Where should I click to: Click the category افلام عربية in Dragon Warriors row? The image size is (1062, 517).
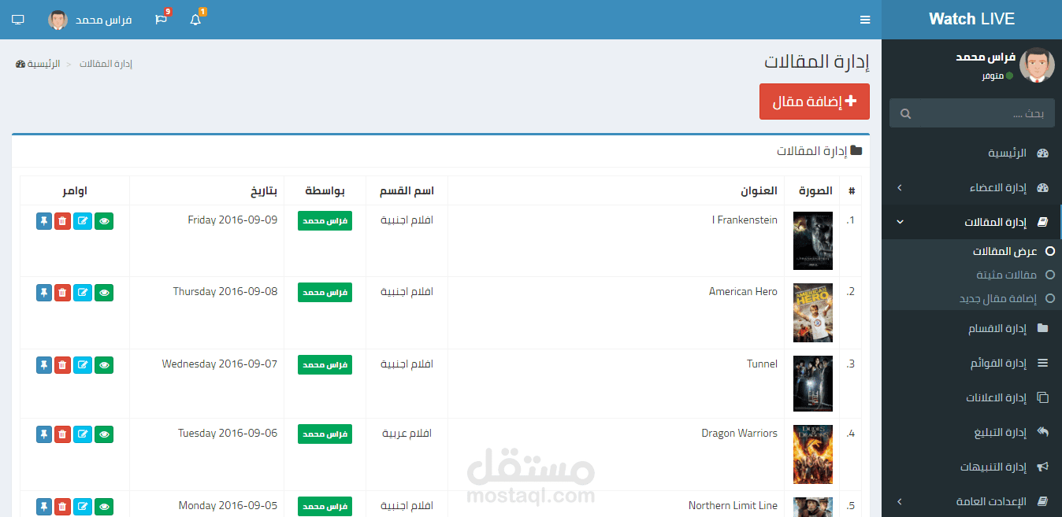[x=407, y=433]
